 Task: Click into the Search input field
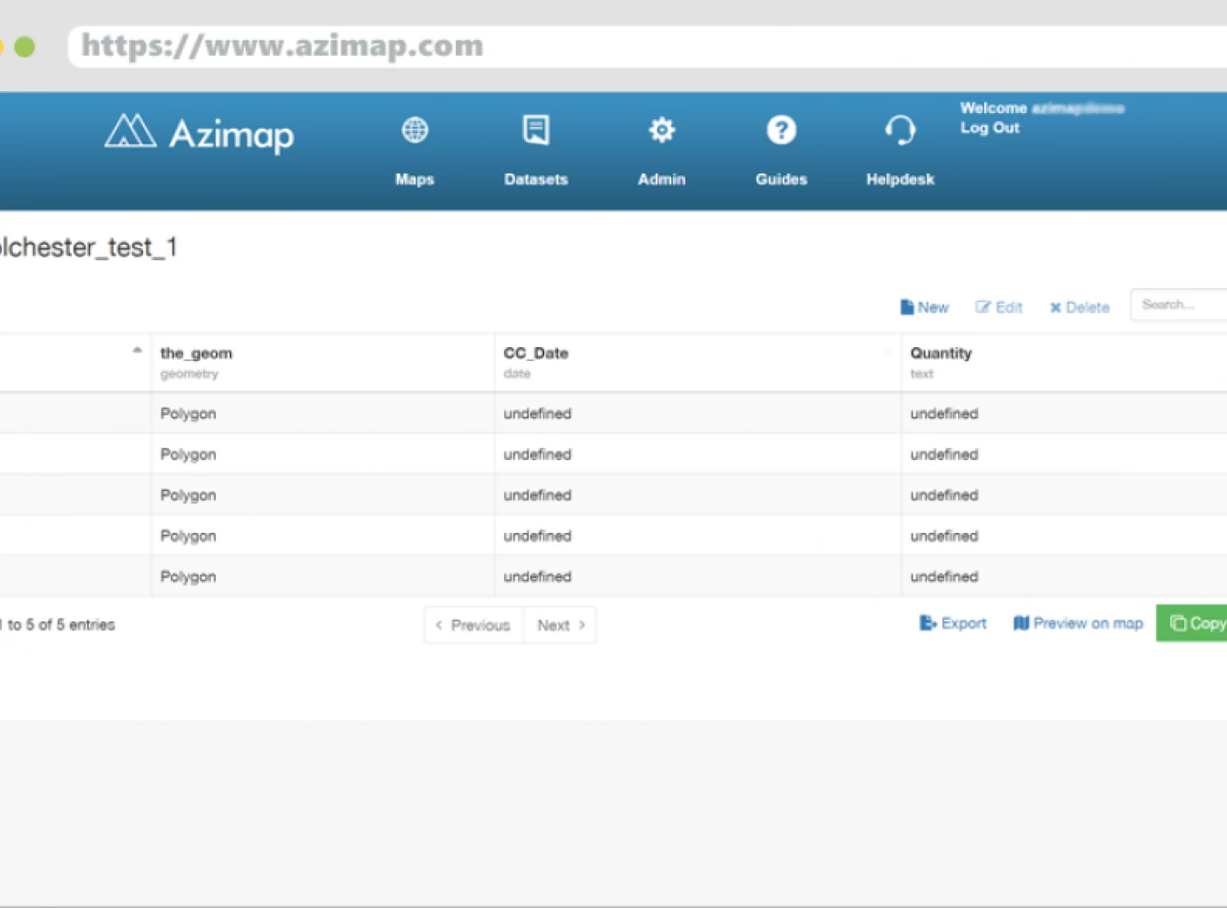pyautogui.click(x=1179, y=305)
